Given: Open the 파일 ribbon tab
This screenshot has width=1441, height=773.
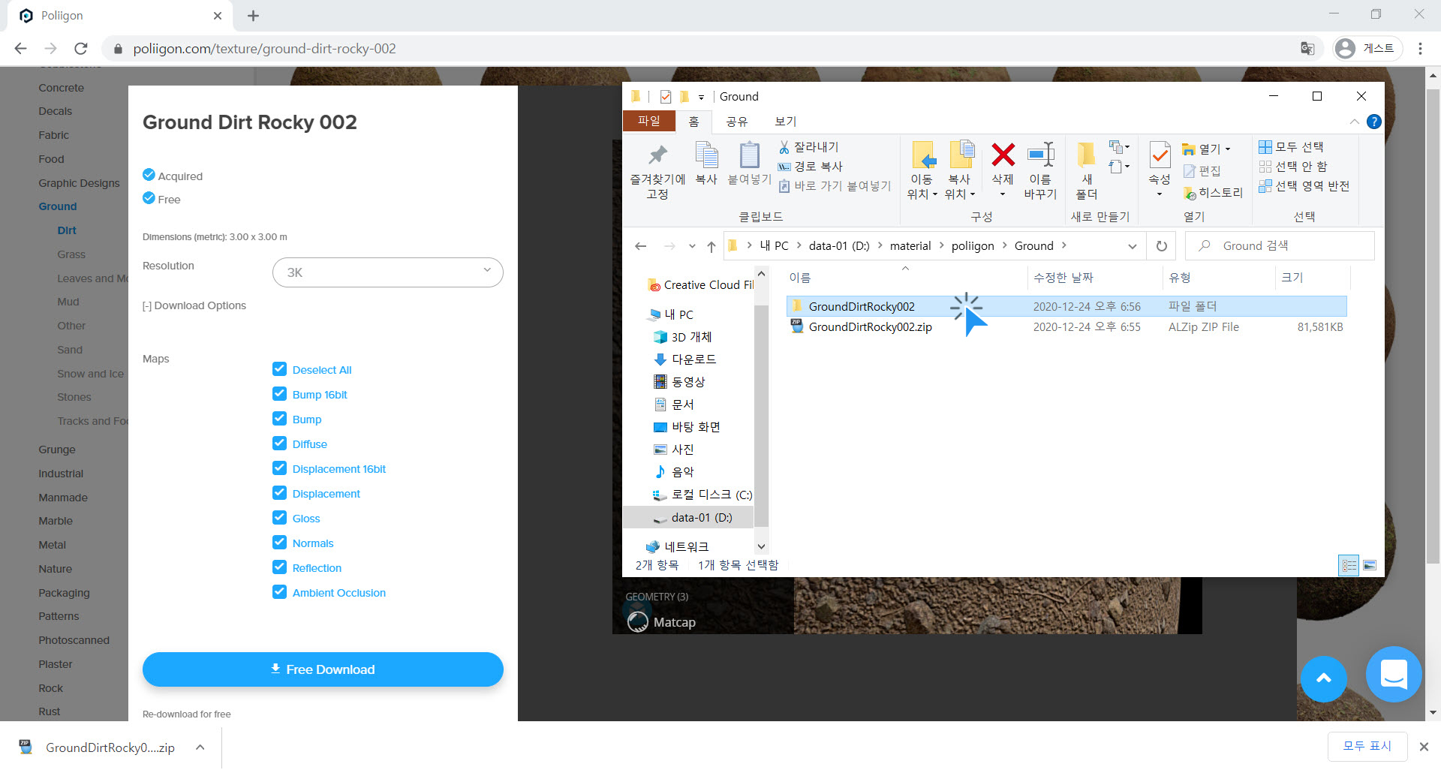Looking at the screenshot, I should click(x=648, y=121).
